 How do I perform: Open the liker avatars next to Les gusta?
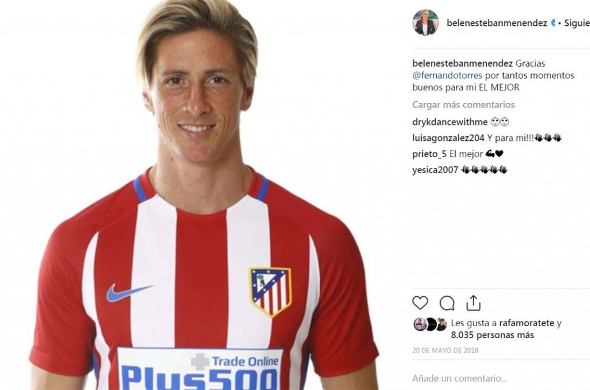tap(430, 324)
